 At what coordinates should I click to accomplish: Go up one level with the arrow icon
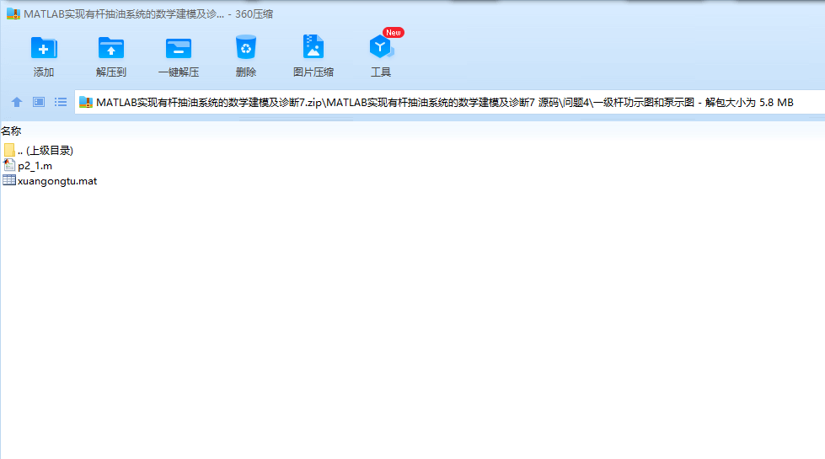click(x=17, y=102)
